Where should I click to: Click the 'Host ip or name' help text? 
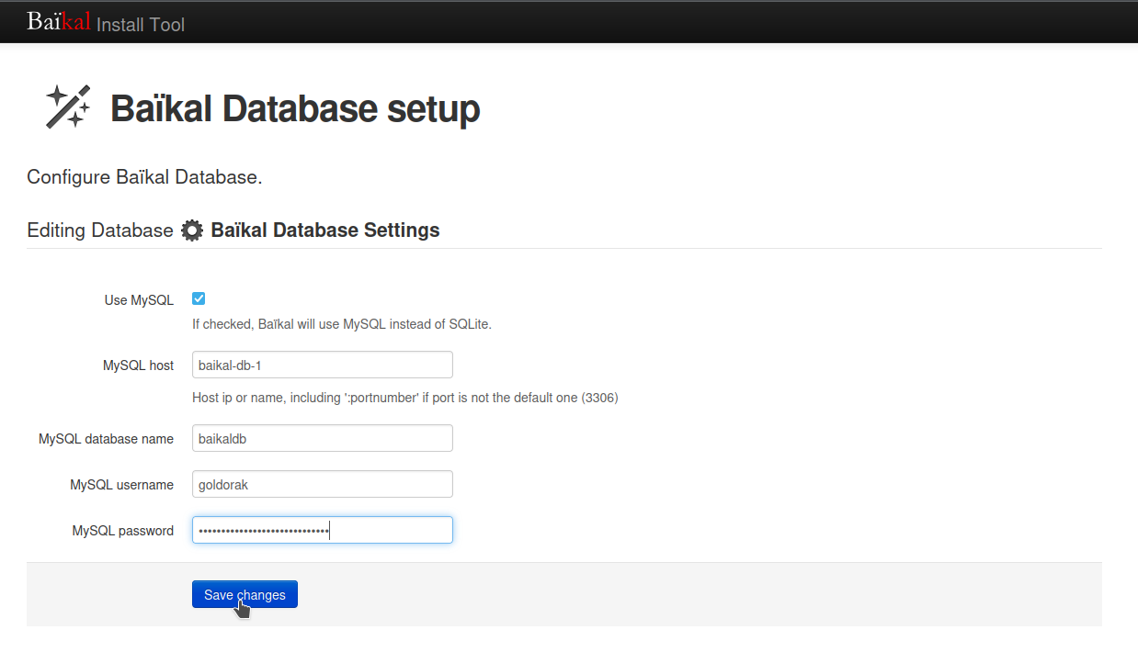[x=404, y=398]
